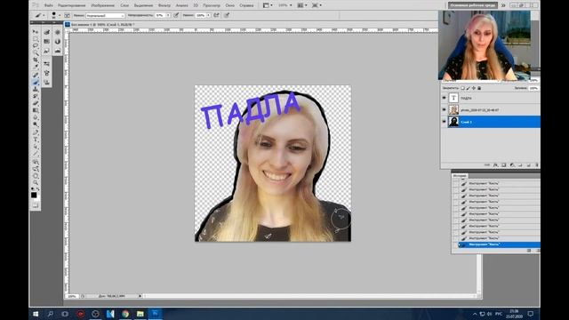Click the link layers icon
Viewport: 569px width, 320px height.
[x=487, y=165]
